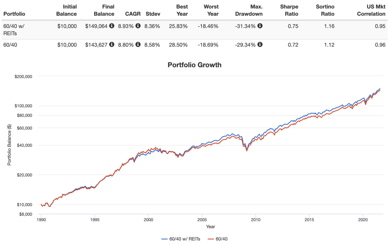The image size is (388, 246).
Task: Select the CAGR column header
Action: click(x=133, y=14)
